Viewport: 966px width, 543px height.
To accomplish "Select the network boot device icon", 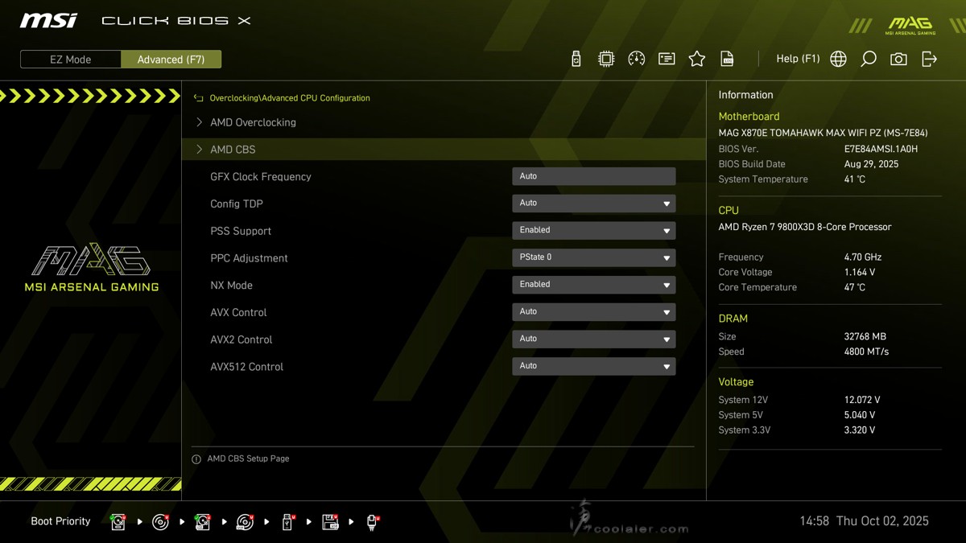I will pyautogui.click(x=373, y=522).
